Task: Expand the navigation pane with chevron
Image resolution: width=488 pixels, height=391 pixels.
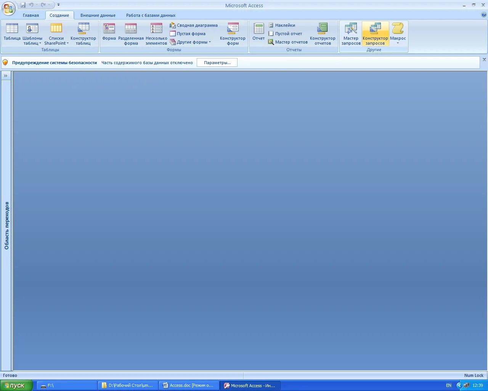Action: [6, 76]
